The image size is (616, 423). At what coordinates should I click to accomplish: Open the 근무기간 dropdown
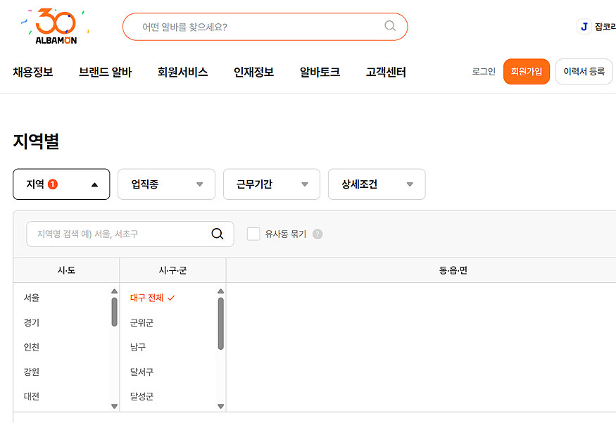[272, 184]
